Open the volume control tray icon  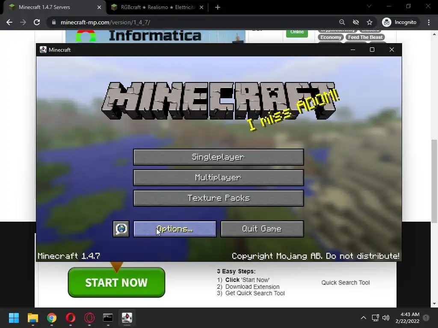pos(386,318)
